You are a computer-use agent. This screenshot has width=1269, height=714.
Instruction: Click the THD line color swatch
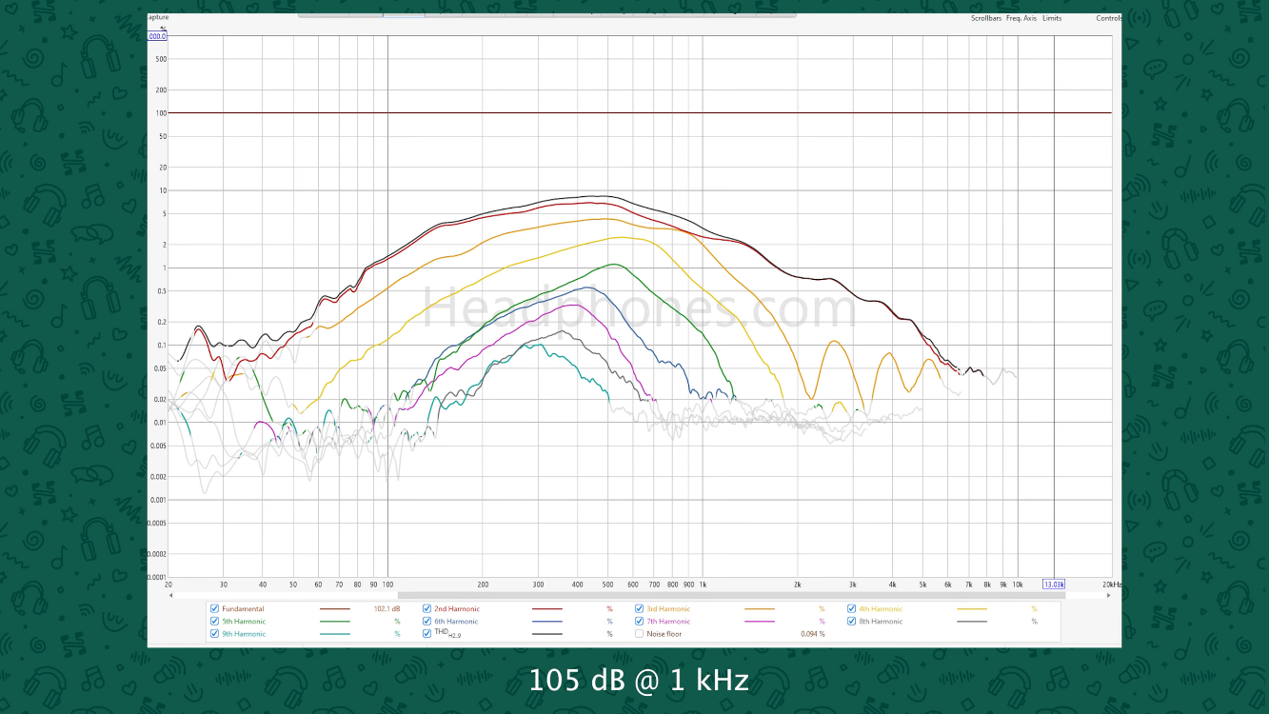(547, 634)
